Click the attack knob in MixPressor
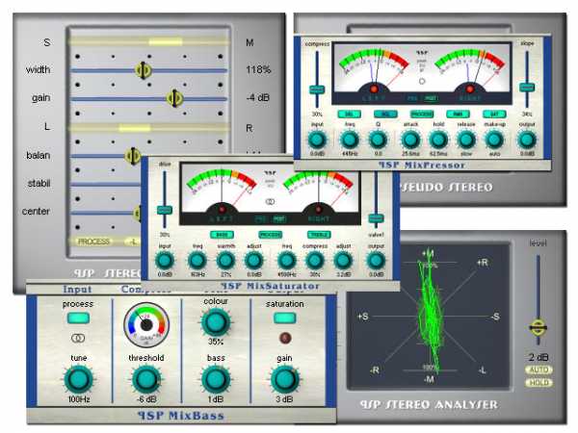Image resolution: width=578 pixels, height=433 pixels. [x=410, y=140]
